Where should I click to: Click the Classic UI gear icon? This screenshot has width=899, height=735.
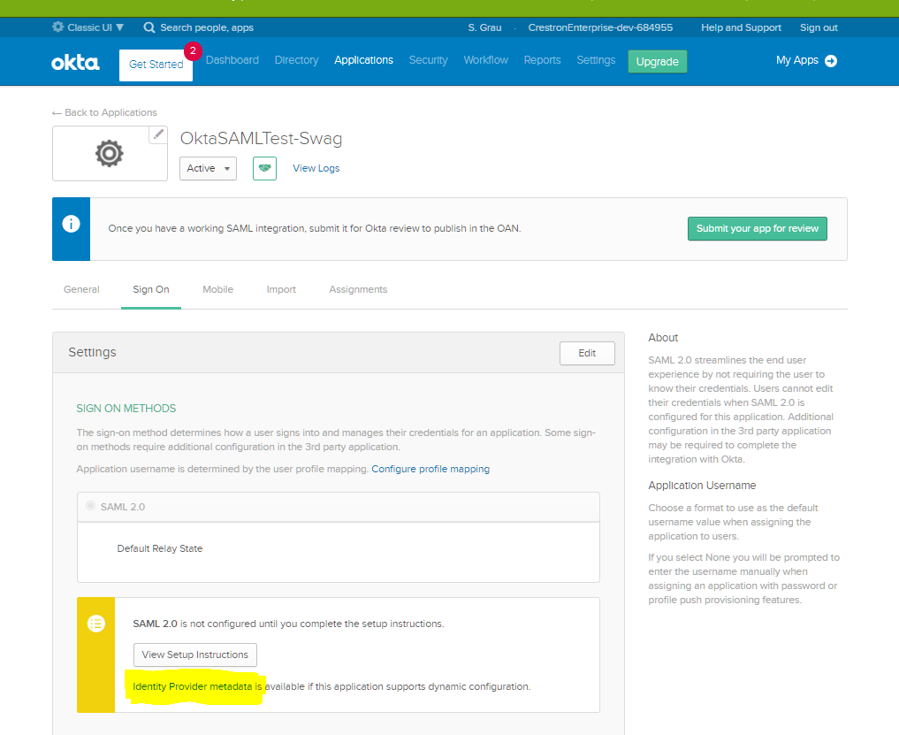58,27
